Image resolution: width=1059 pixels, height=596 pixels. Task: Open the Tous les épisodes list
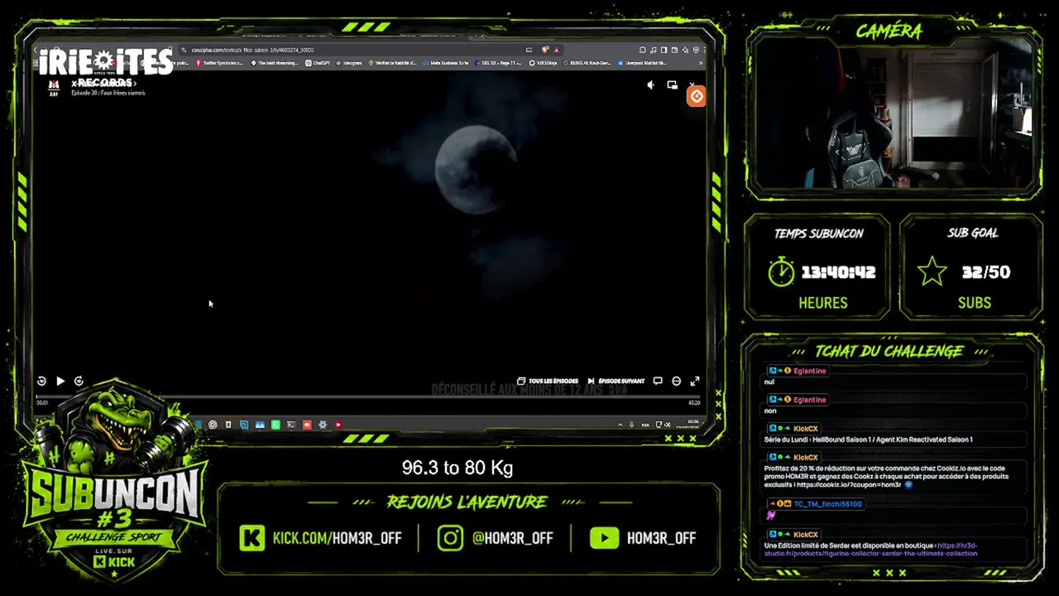pos(547,381)
